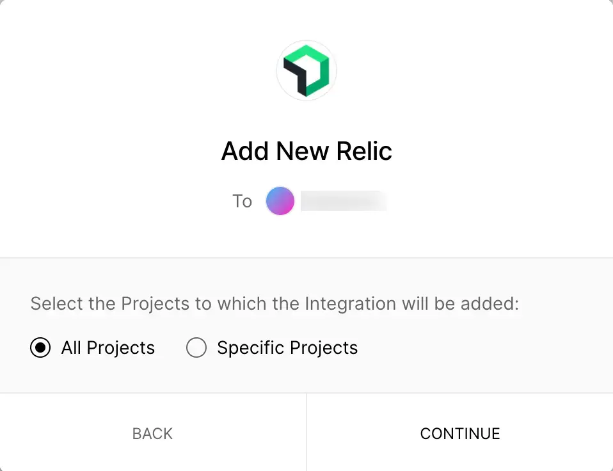
Task: Go back with the BACK button
Action: point(152,433)
